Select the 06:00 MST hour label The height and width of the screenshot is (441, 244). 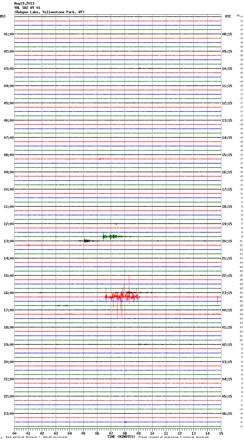pyautogui.click(x=9, y=120)
